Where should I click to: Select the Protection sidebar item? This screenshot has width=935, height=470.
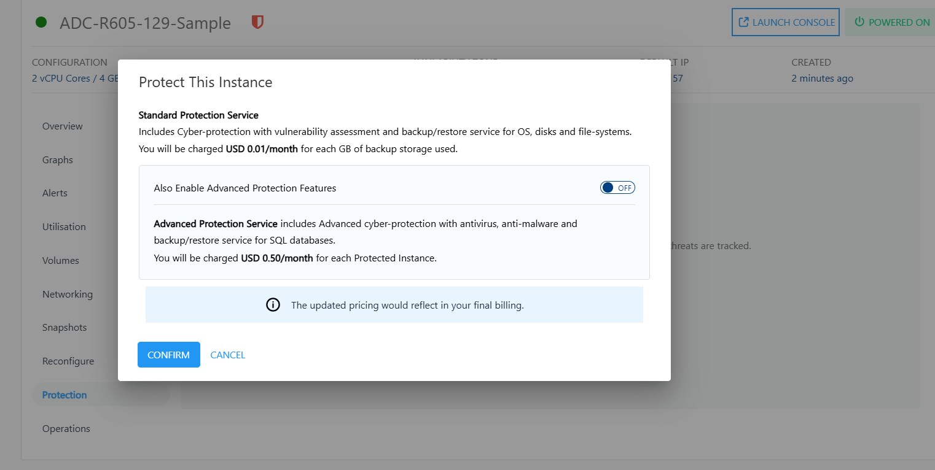click(x=65, y=395)
